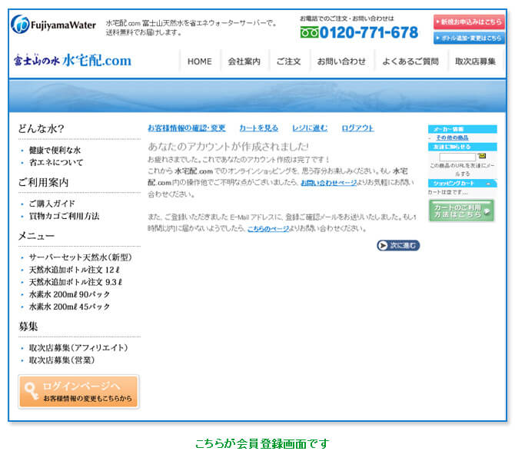
Task: Click ログアウト link
Action: pos(357,128)
